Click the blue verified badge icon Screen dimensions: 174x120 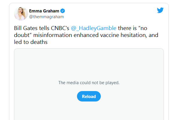tap(62, 11)
